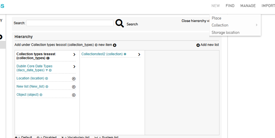
Task: Click the black arrow icon in left sidebar
Action: click(x=1, y=37)
